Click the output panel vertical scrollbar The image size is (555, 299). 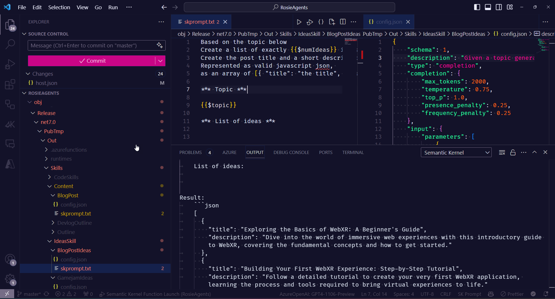(552, 224)
